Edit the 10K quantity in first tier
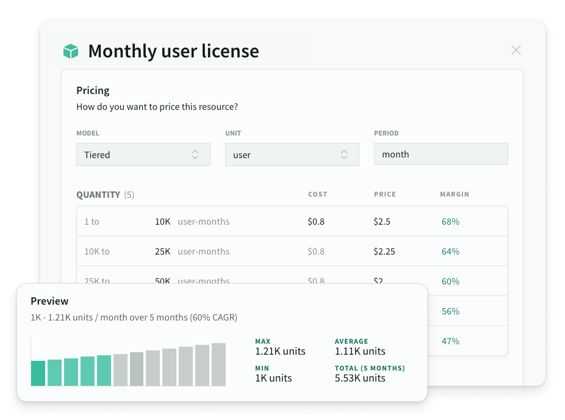Image resolution: width=565 pixels, height=420 pixels. (162, 222)
